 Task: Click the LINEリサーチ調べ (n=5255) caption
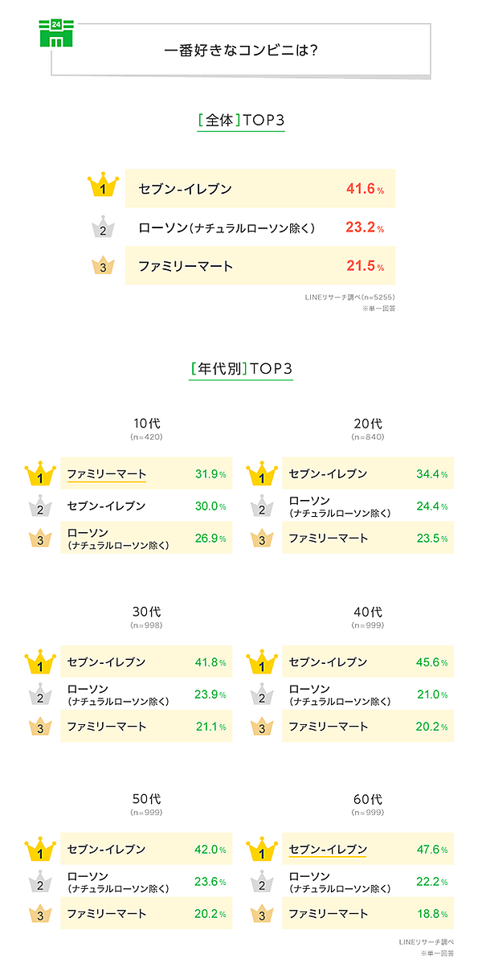(349, 297)
